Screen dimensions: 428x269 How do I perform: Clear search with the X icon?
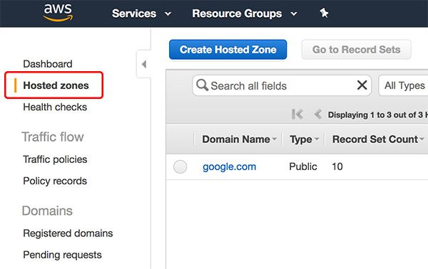coord(362,85)
